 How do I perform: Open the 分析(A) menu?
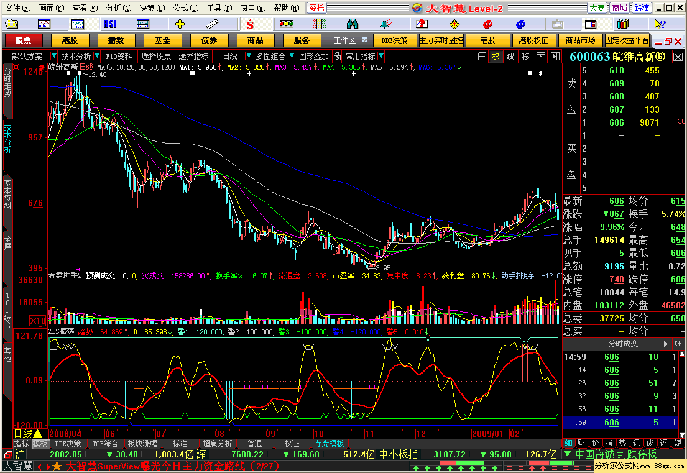coord(118,8)
